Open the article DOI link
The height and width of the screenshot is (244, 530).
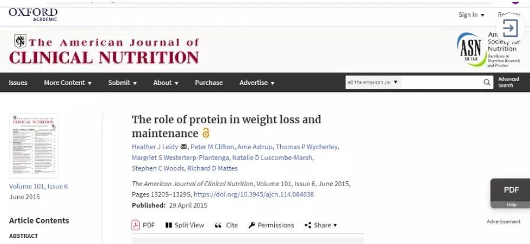pyautogui.click(x=254, y=194)
